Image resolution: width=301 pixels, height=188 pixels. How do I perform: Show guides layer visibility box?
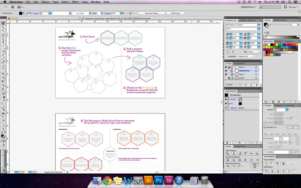[x=226, y=78]
